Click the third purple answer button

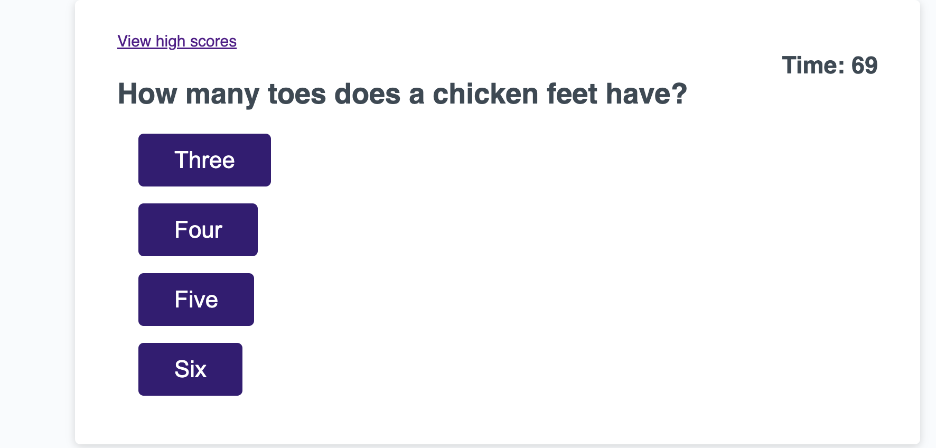coord(195,299)
